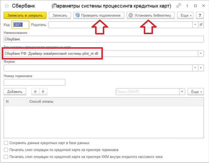Expand the Фирма dropdown arrow
The height and width of the screenshot is (163, 209).
click(x=195, y=68)
